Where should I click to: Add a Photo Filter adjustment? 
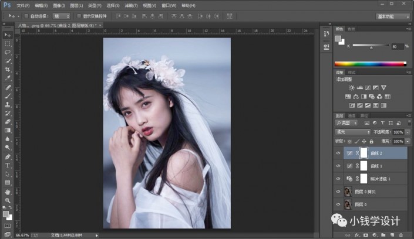372,97
